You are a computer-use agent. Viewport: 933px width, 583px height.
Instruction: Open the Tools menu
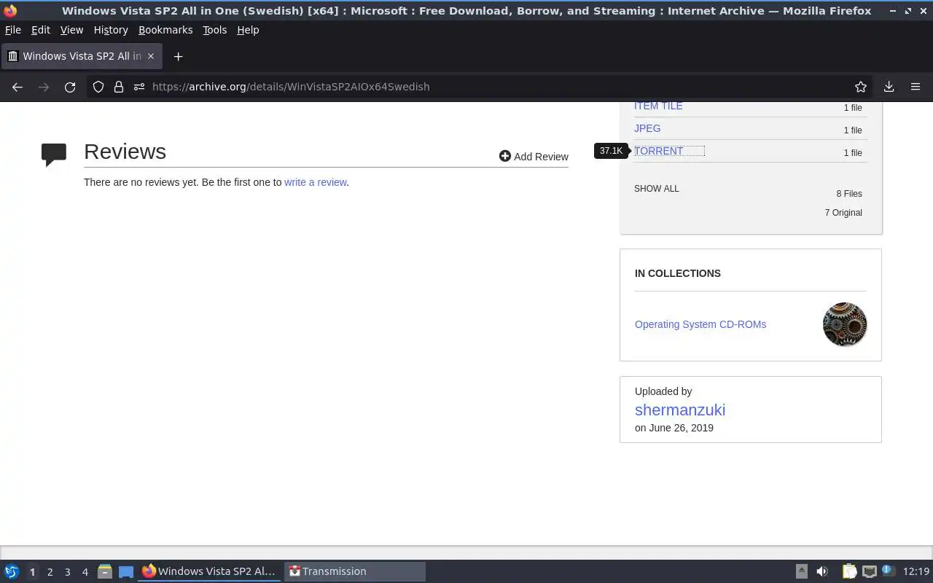coord(215,30)
